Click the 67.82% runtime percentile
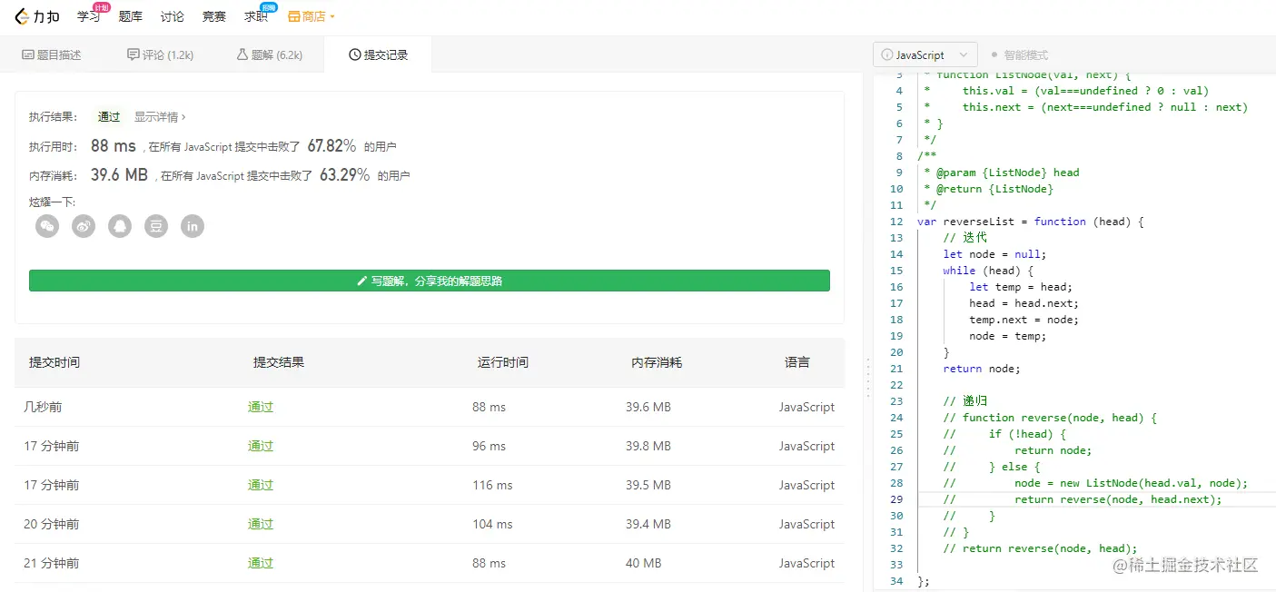 pyautogui.click(x=331, y=145)
